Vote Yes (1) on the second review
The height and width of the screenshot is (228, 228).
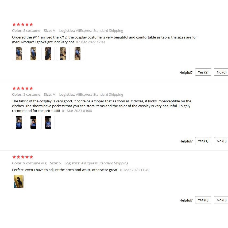[x=203, y=141]
